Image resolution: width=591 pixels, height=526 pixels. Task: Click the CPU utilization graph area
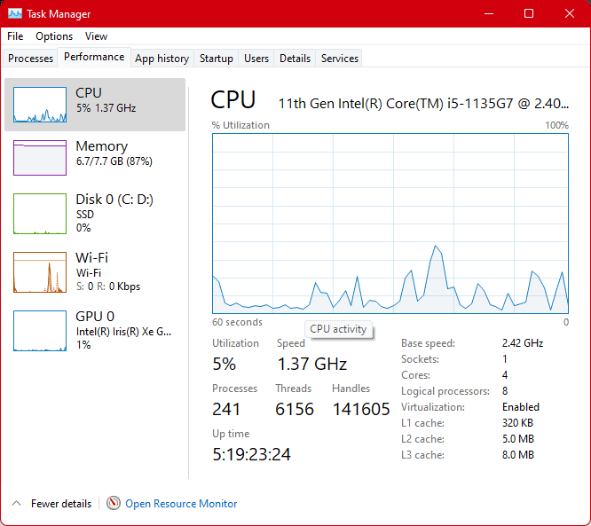click(x=390, y=223)
